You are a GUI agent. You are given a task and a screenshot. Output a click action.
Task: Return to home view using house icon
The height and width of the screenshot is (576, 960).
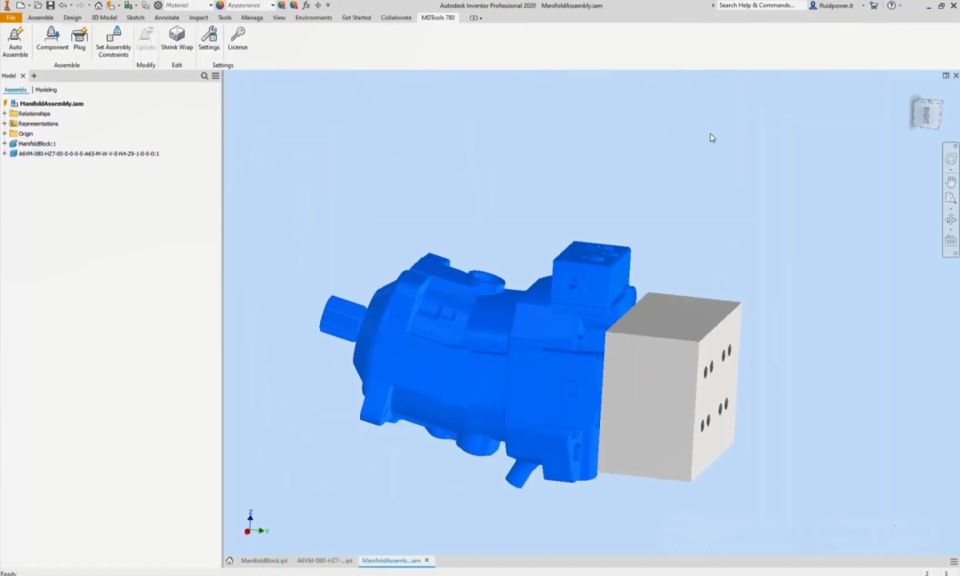pyautogui.click(x=98, y=5)
